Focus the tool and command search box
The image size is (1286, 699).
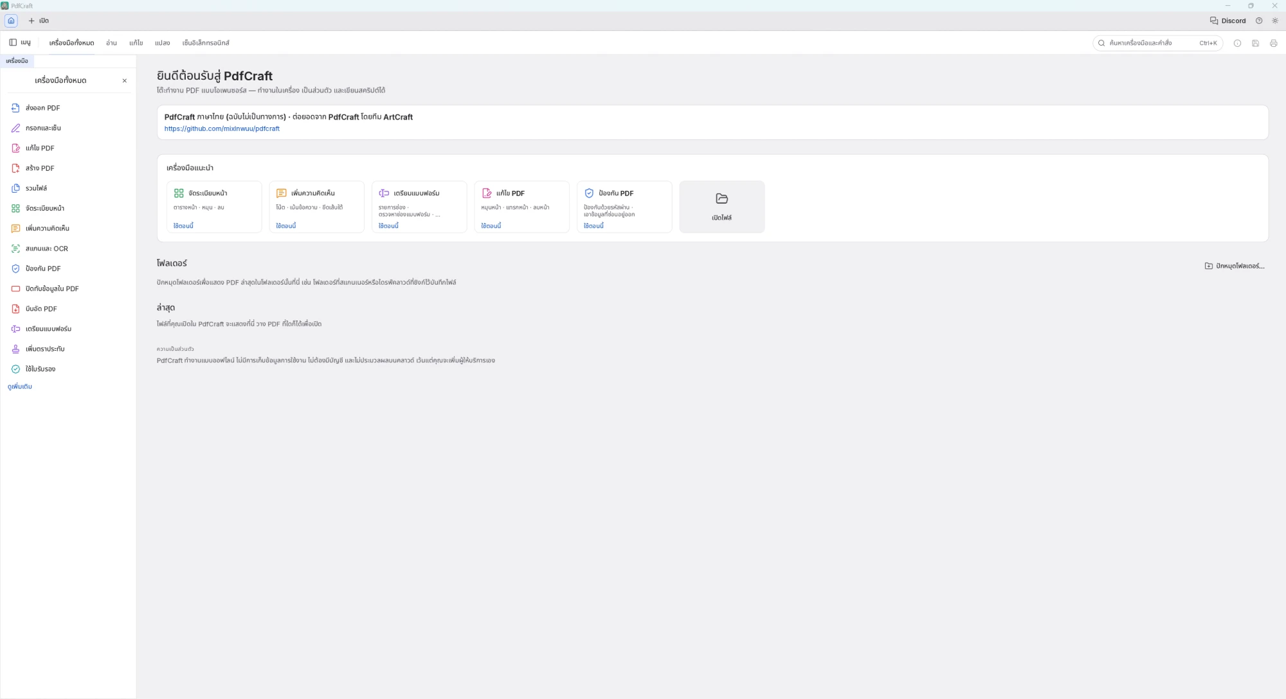click(1157, 43)
